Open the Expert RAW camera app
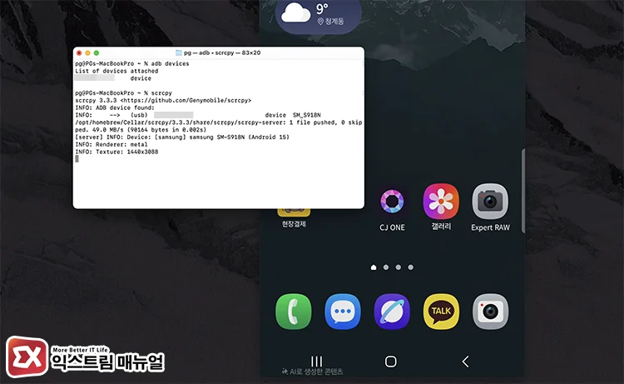 [x=490, y=202]
